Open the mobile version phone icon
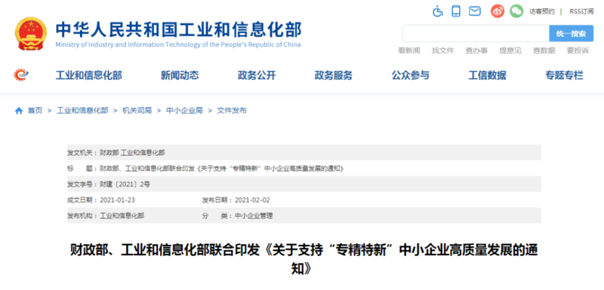 456,11
